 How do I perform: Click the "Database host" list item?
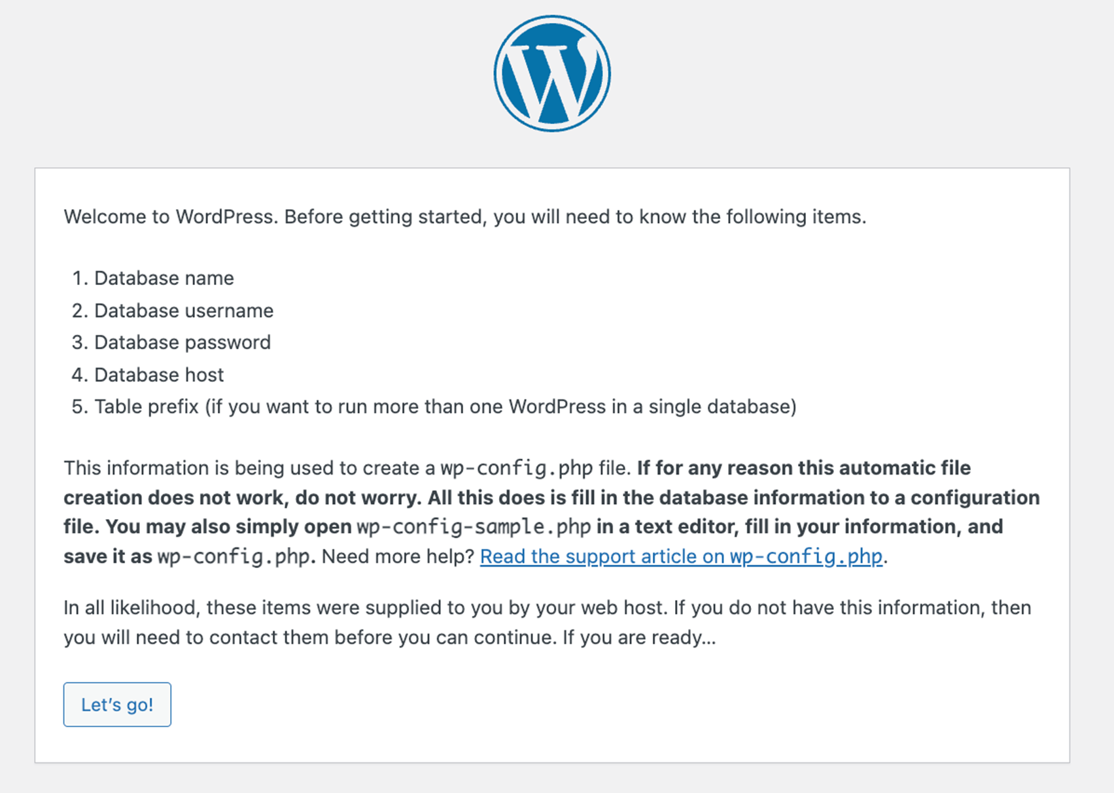pos(159,375)
